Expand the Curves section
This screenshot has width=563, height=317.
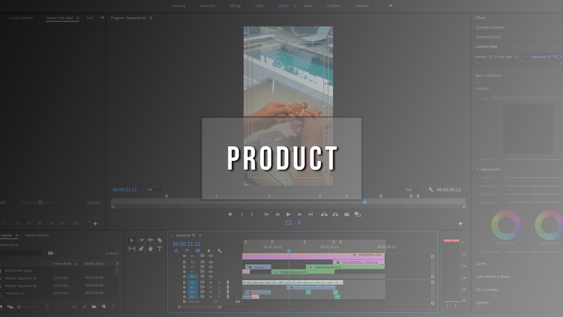481,264
